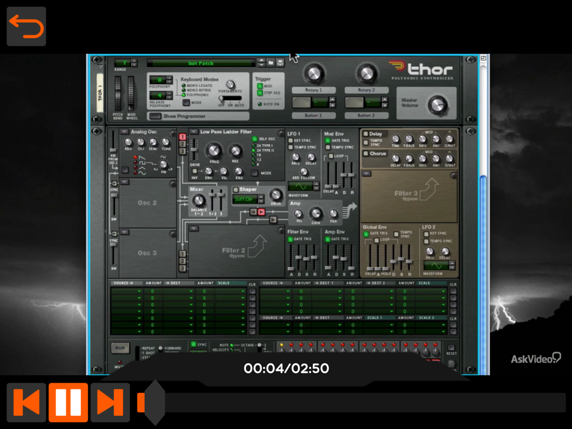Image resolution: width=572 pixels, height=429 pixels.
Task: Click the Filter 3 bypass arrow
Action: tap(429, 189)
